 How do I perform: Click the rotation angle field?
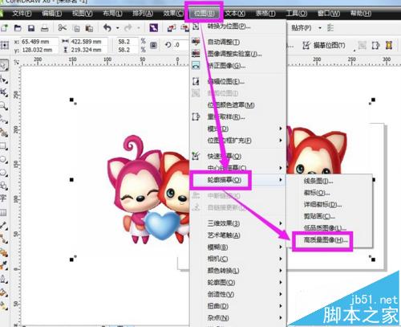(180, 45)
